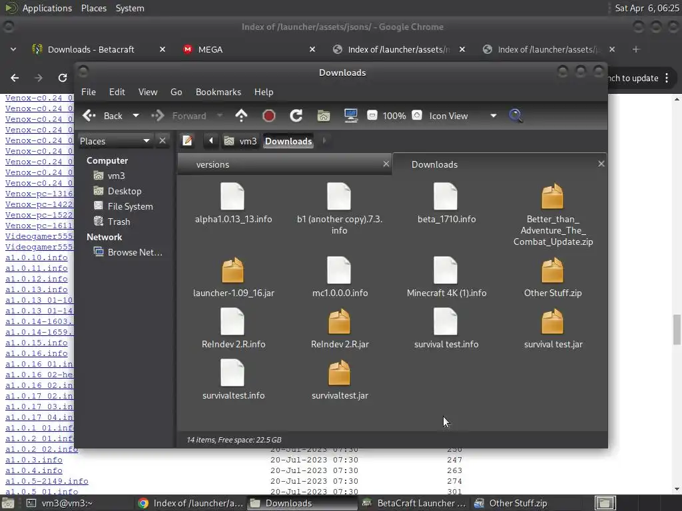The image size is (682, 511).
Task: Select the b1 (another copy).7.3.info file
Action: [339, 208]
